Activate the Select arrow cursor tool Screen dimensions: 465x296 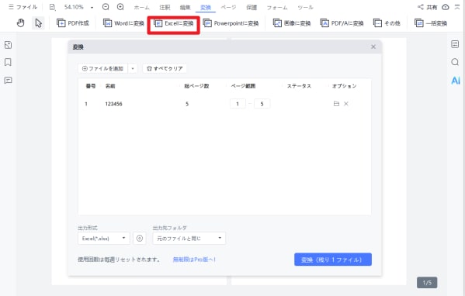click(x=38, y=22)
